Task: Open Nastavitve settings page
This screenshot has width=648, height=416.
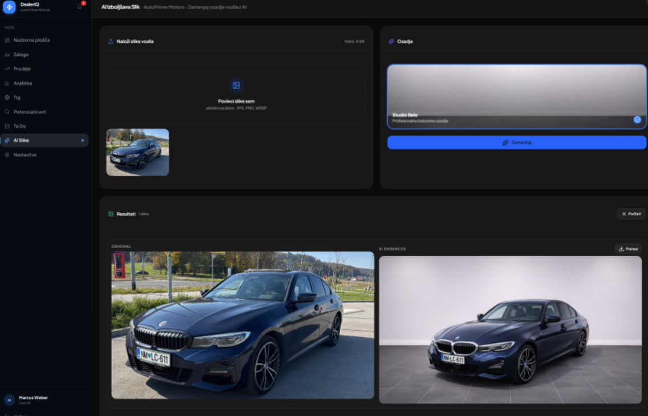Action: [25, 155]
